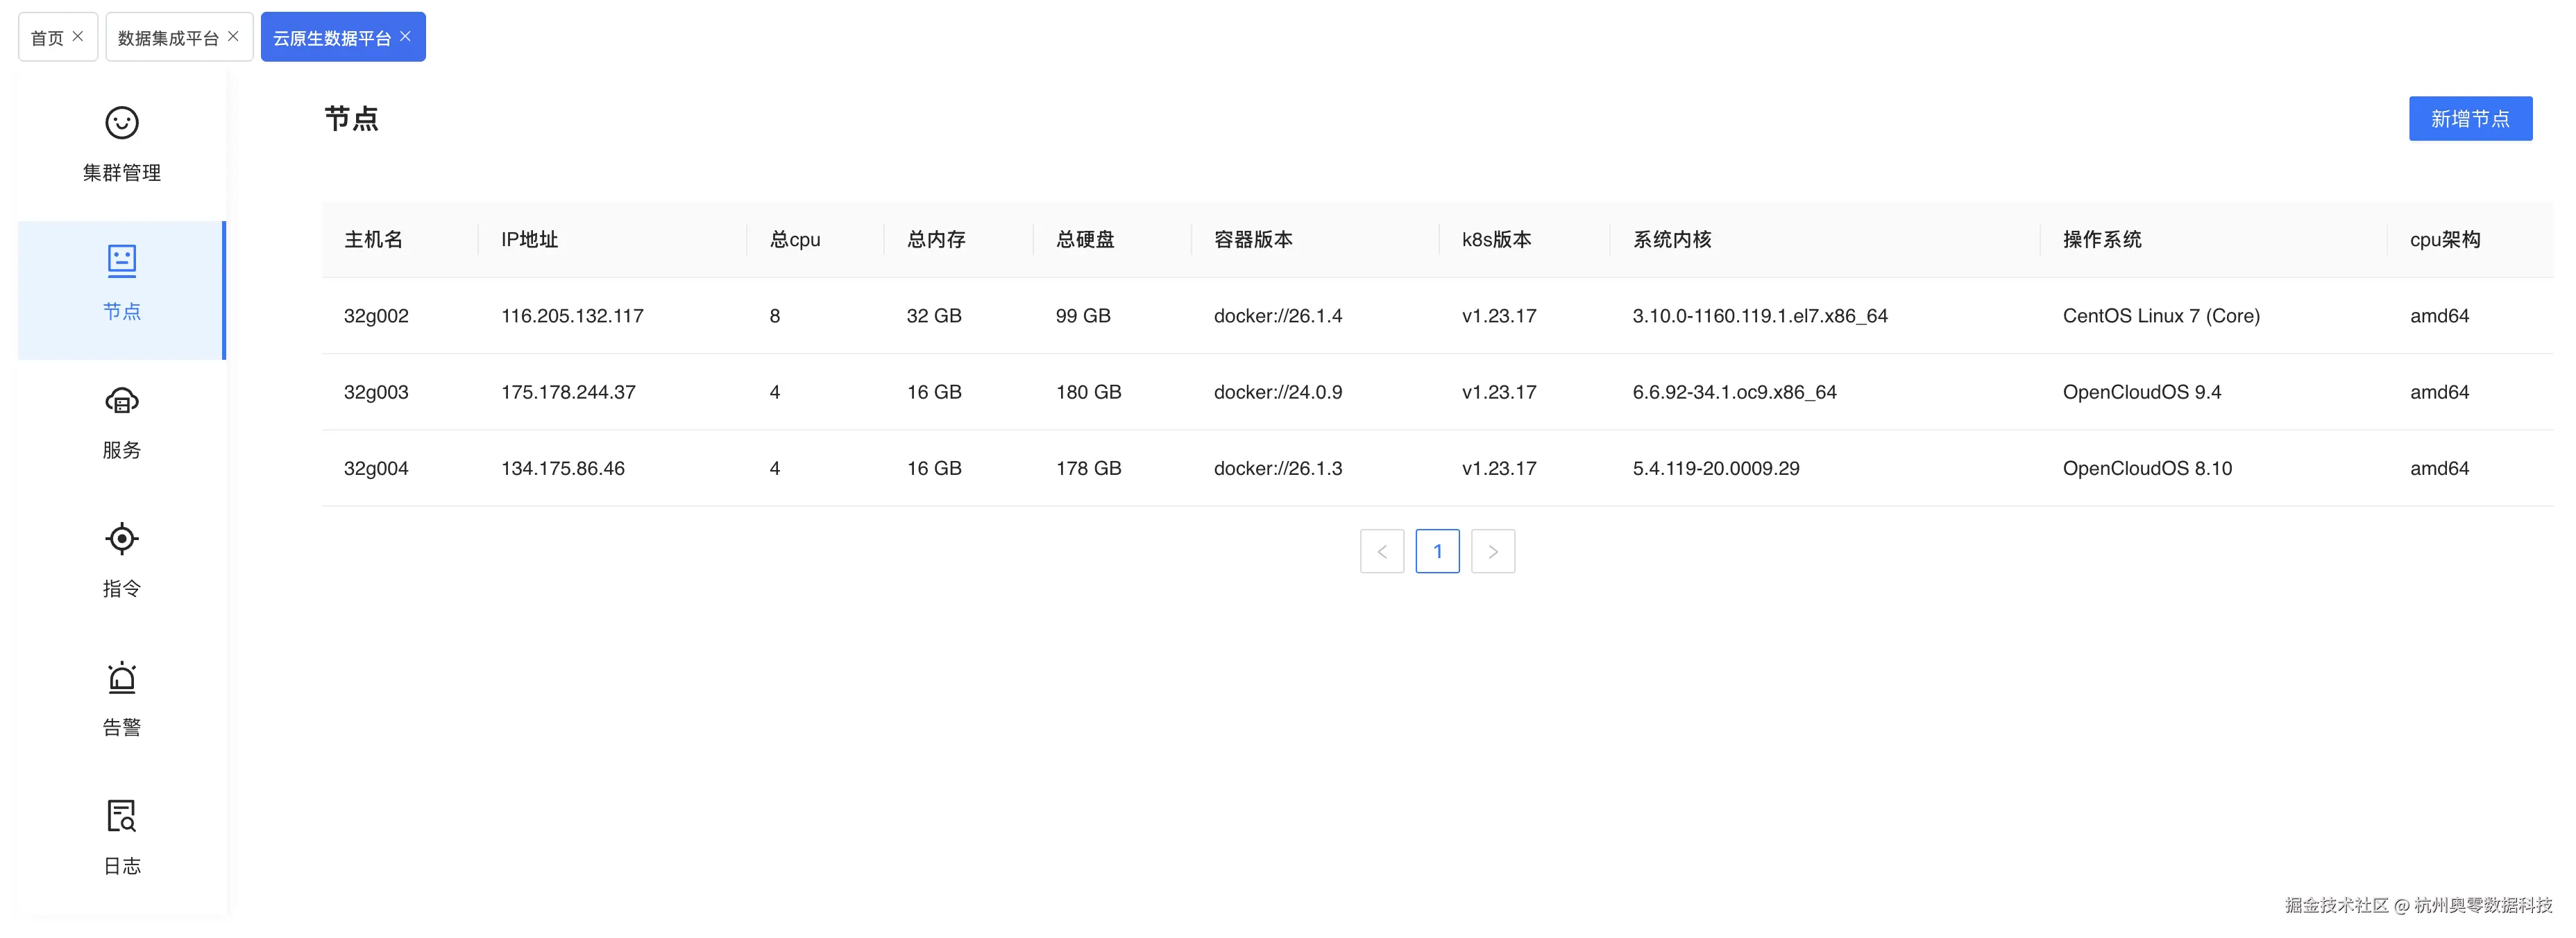2576x938 pixels.
Task: Open the 指令 crosshair icon
Action: click(121, 539)
